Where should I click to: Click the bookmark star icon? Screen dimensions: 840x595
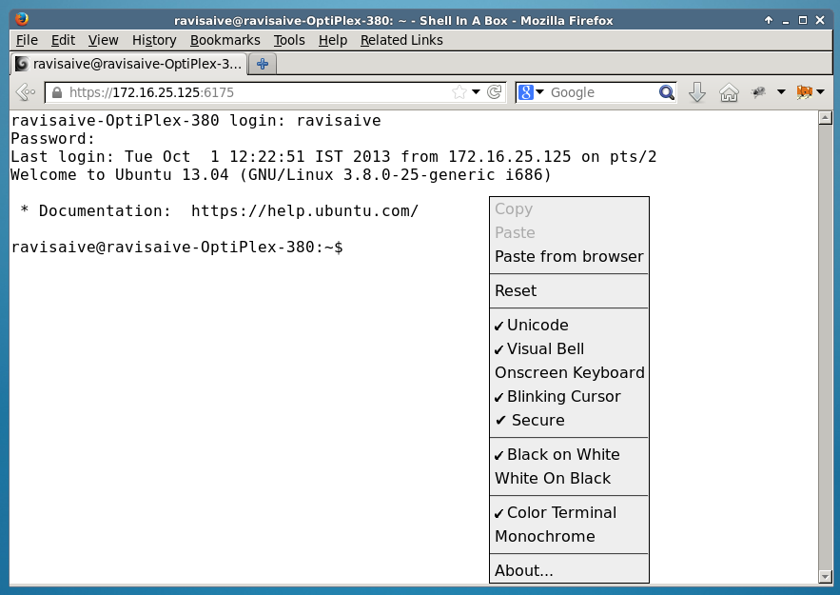(459, 93)
